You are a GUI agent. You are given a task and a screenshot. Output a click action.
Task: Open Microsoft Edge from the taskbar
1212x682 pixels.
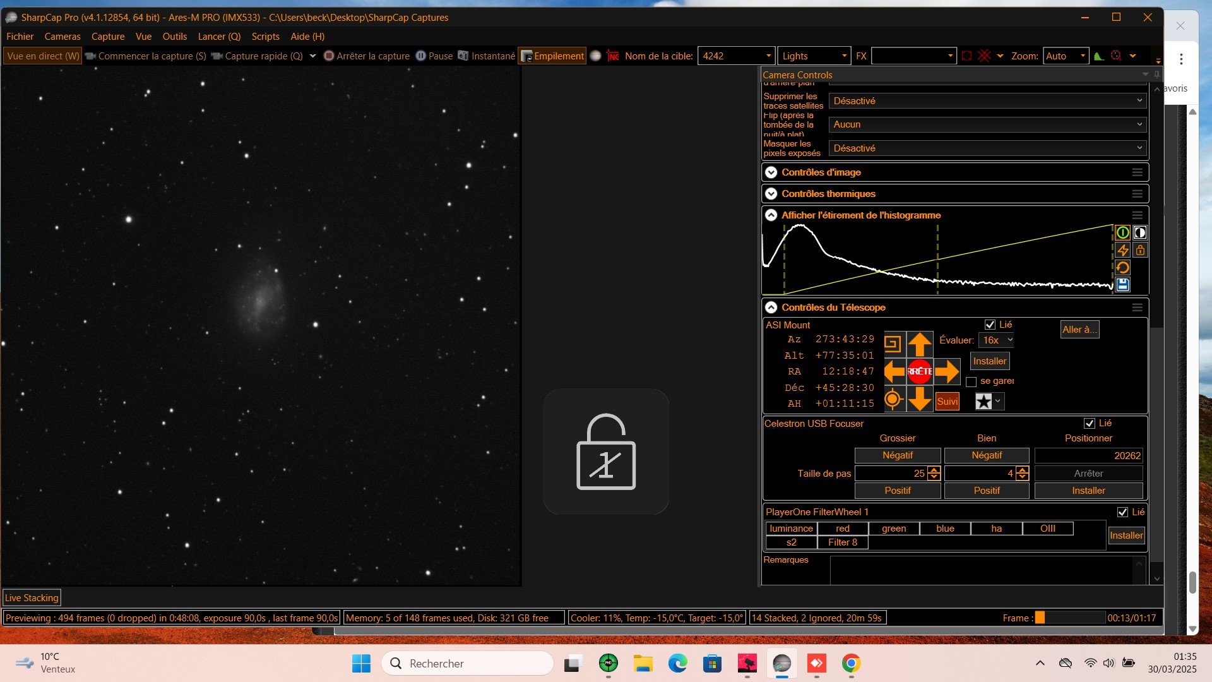pos(677,663)
